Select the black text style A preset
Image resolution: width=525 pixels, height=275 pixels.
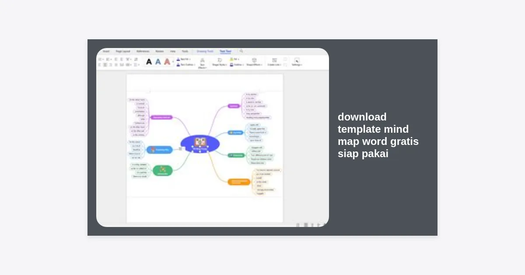pos(149,62)
